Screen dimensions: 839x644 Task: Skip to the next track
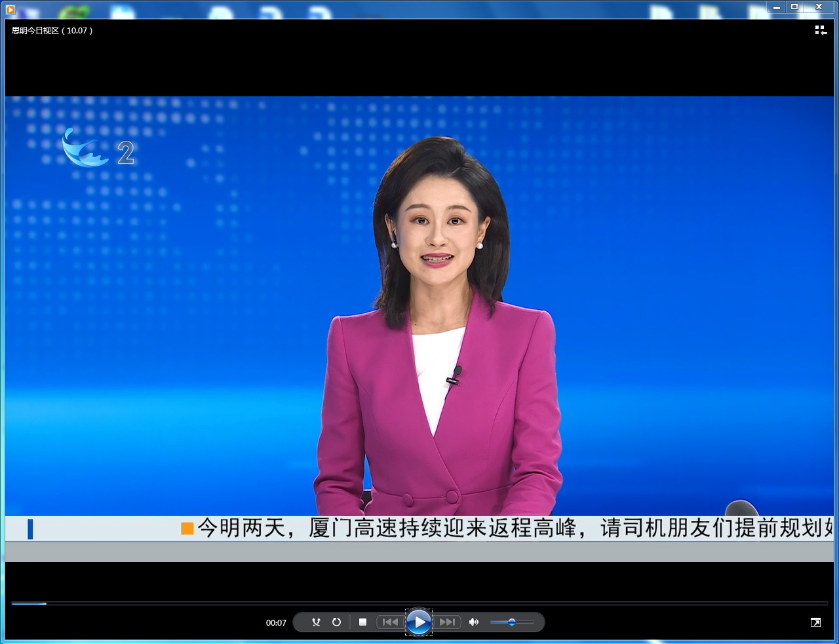(448, 622)
